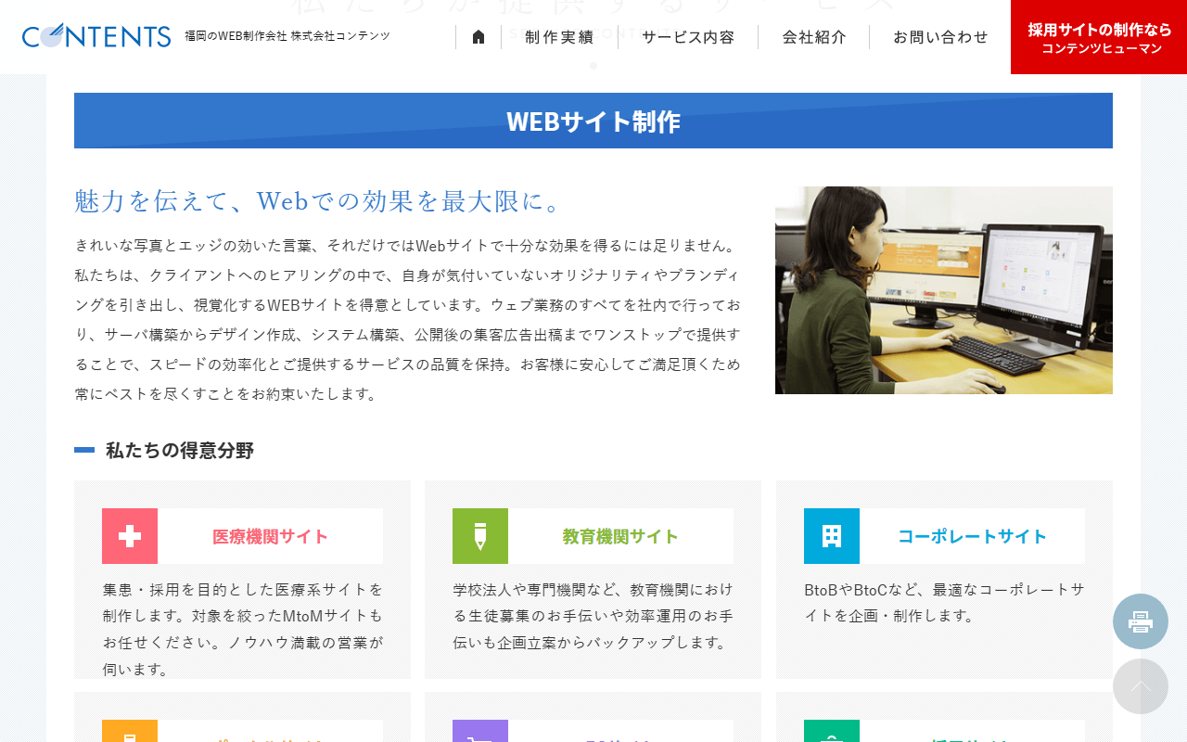Click the 私たちの得意分野 section heading

(x=180, y=450)
